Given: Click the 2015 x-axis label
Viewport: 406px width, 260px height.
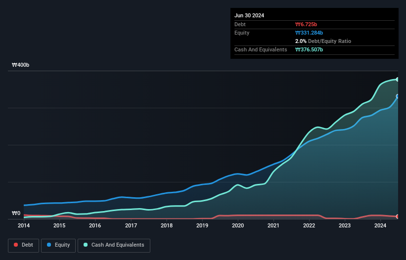Looking at the screenshot, I should 59,225.
